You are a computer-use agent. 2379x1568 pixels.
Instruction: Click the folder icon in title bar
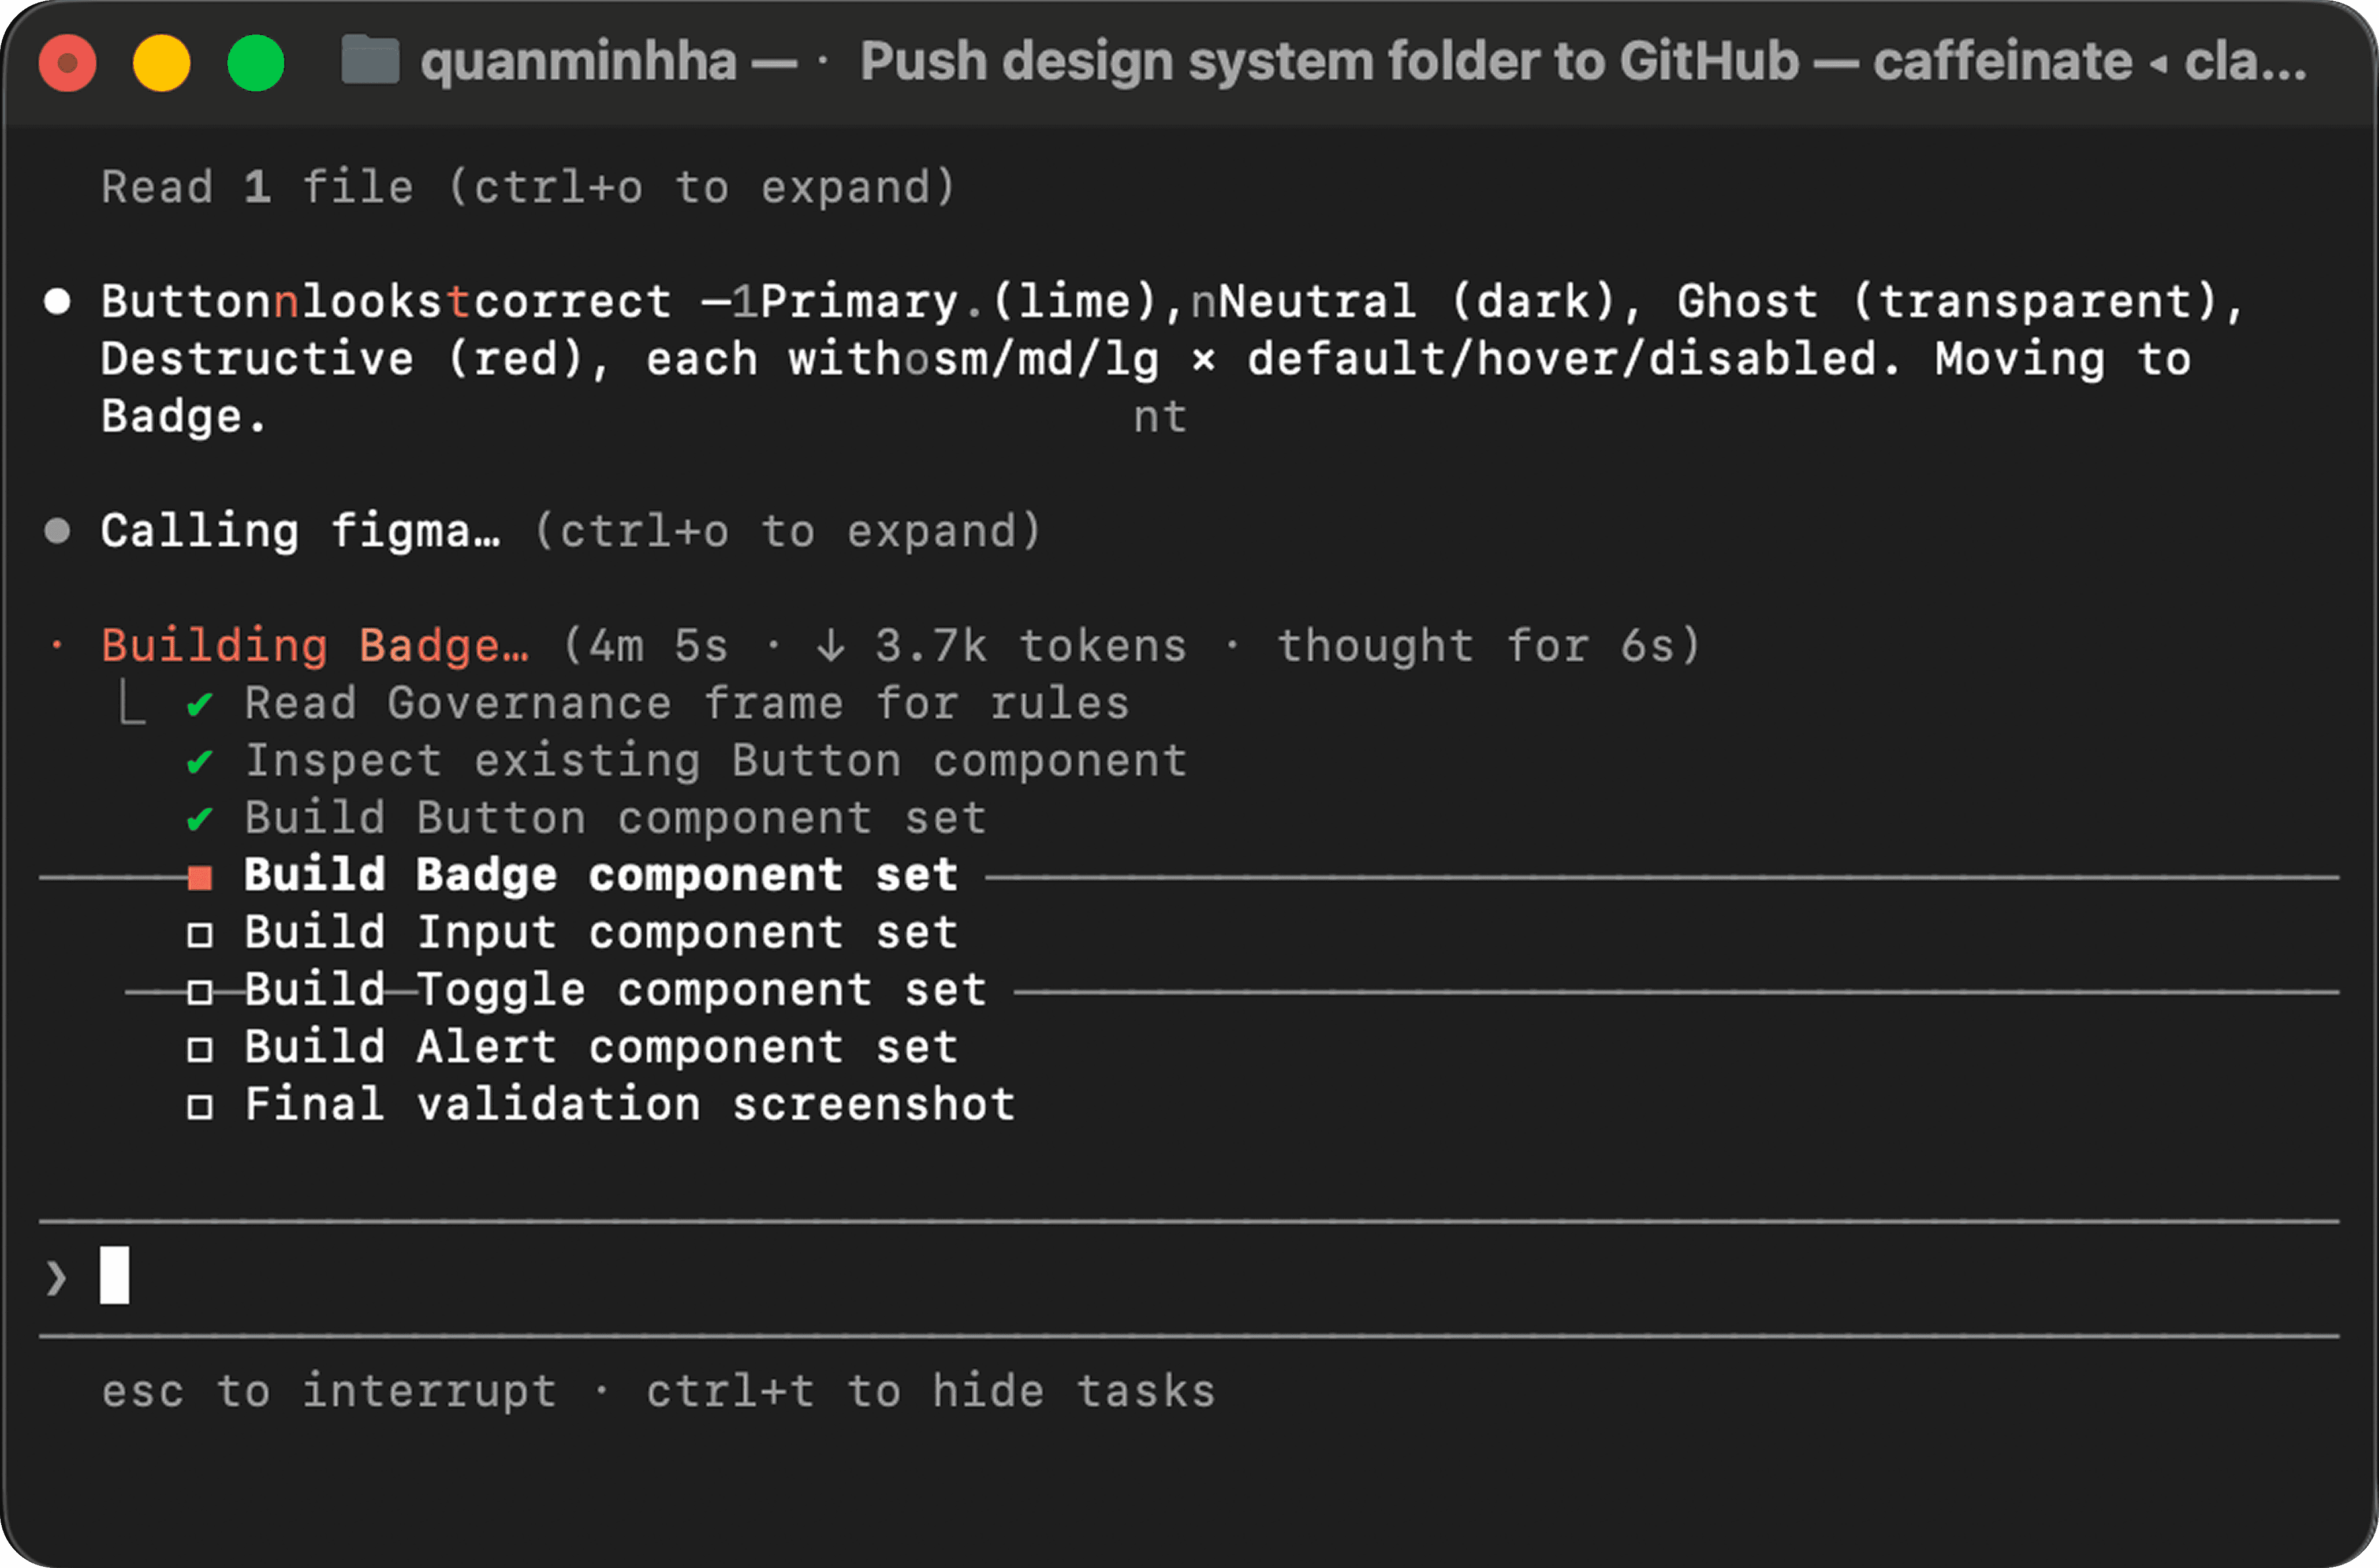coord(370,60)
